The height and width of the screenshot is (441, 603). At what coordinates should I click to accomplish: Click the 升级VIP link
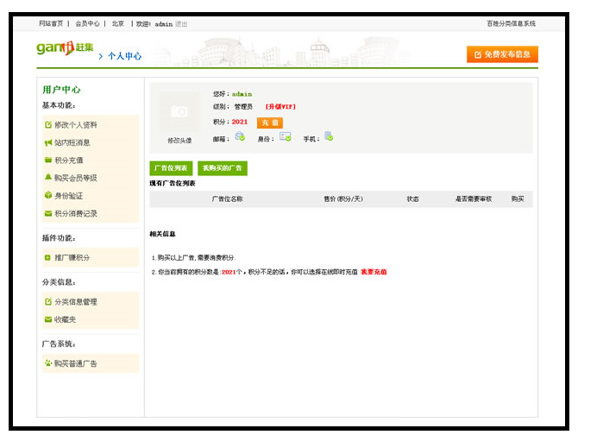280,106
